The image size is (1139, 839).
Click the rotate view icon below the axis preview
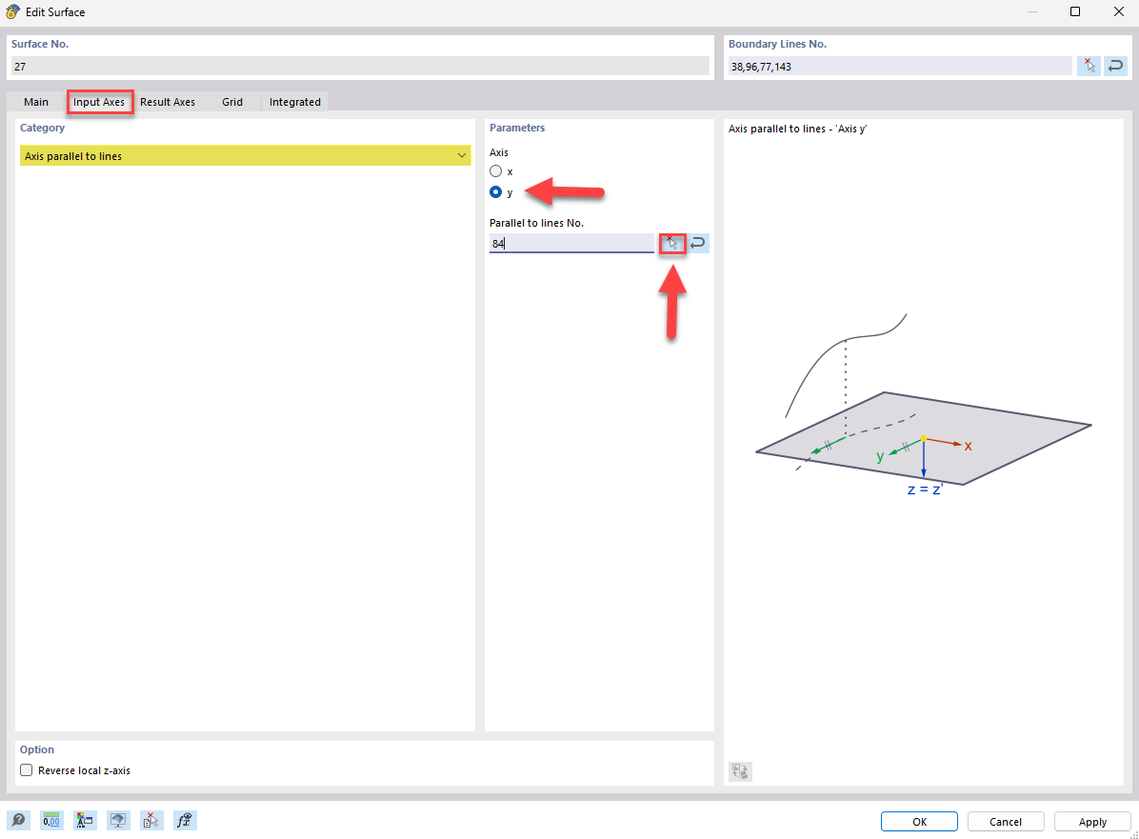[x=740, y=771]
